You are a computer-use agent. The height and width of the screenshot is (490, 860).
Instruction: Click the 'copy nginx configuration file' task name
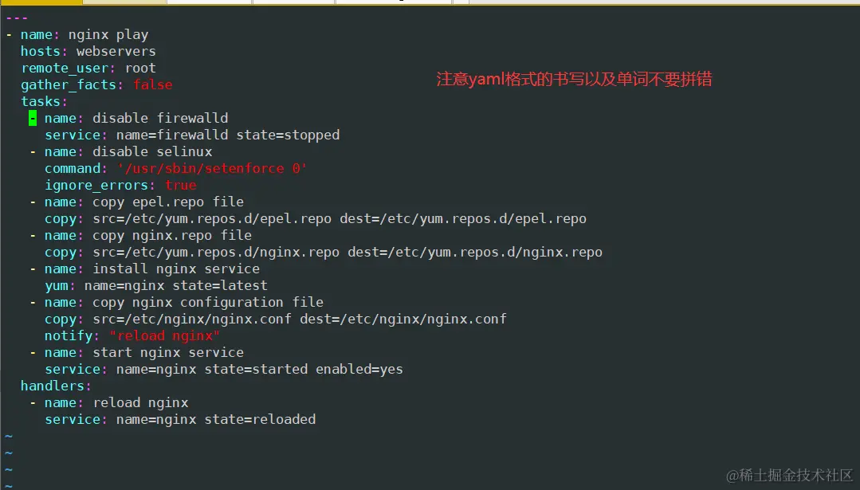click(x=207, y=302)
